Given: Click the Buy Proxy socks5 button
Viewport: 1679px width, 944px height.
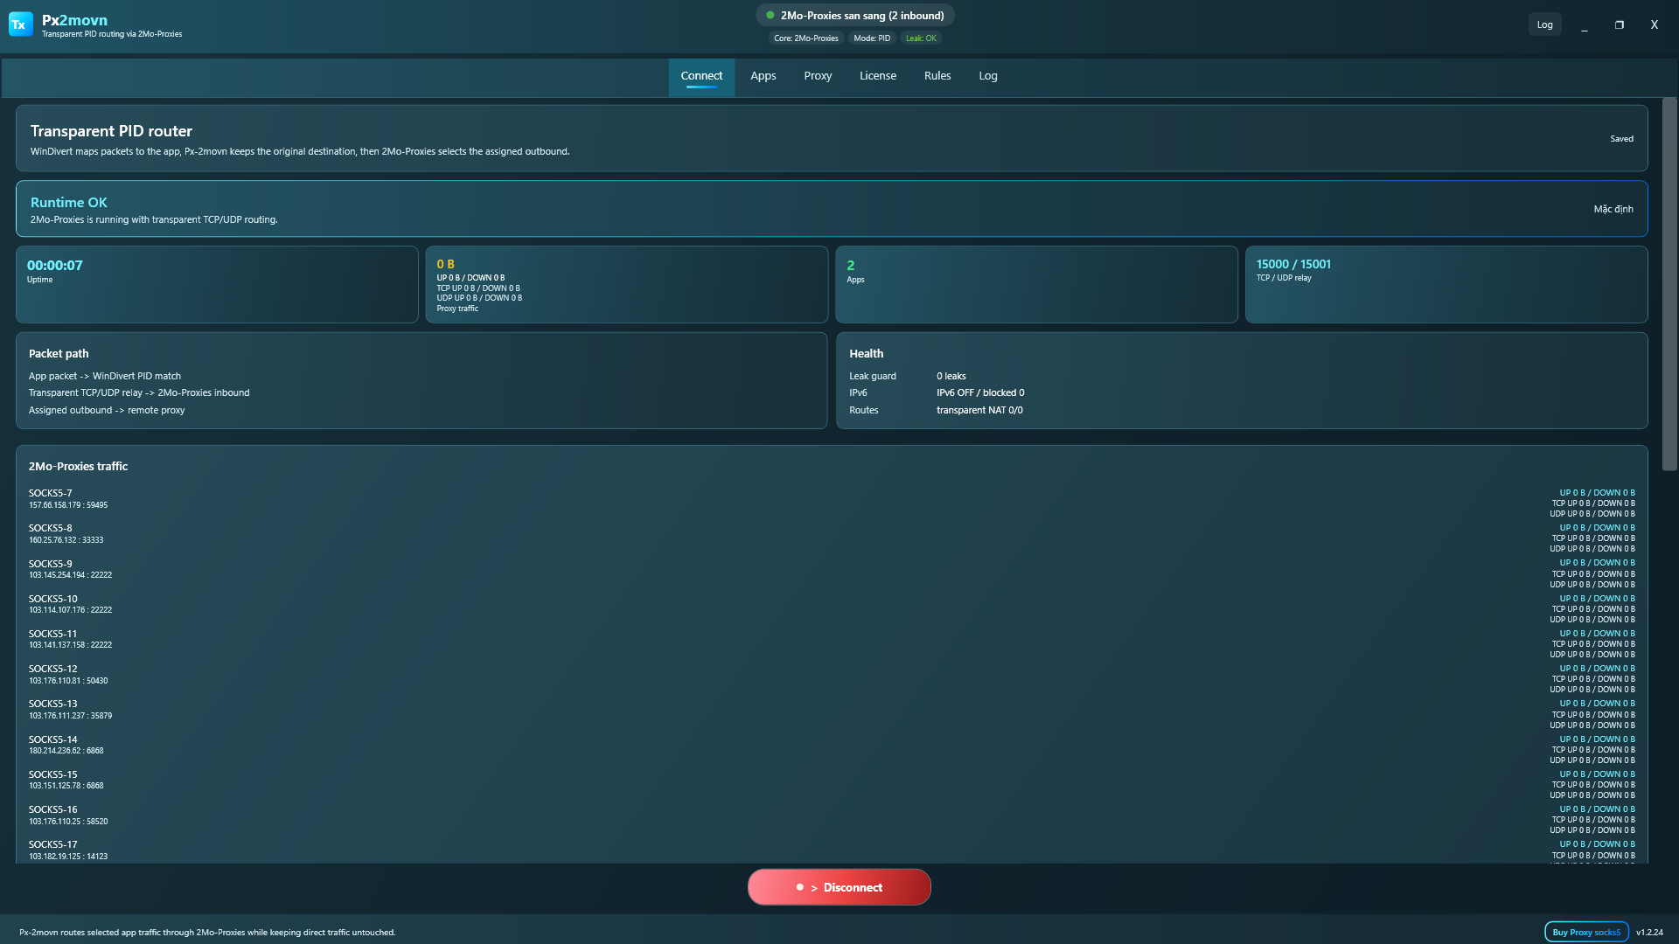Looking at the screenshot, I should click(x=1586, y=932).
